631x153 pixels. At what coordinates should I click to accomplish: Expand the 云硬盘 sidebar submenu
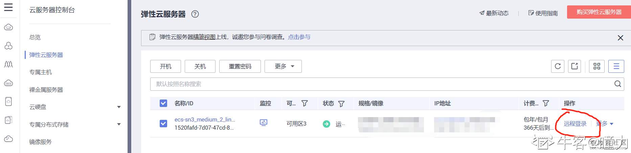119,107
